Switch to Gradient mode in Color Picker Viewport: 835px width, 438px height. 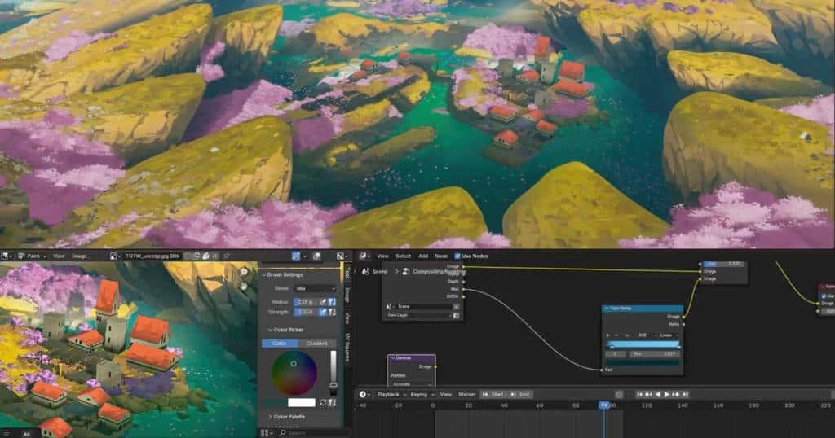(316, 343)
